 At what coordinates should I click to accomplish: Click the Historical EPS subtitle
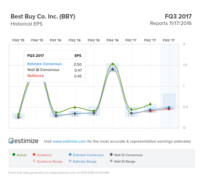26,24
